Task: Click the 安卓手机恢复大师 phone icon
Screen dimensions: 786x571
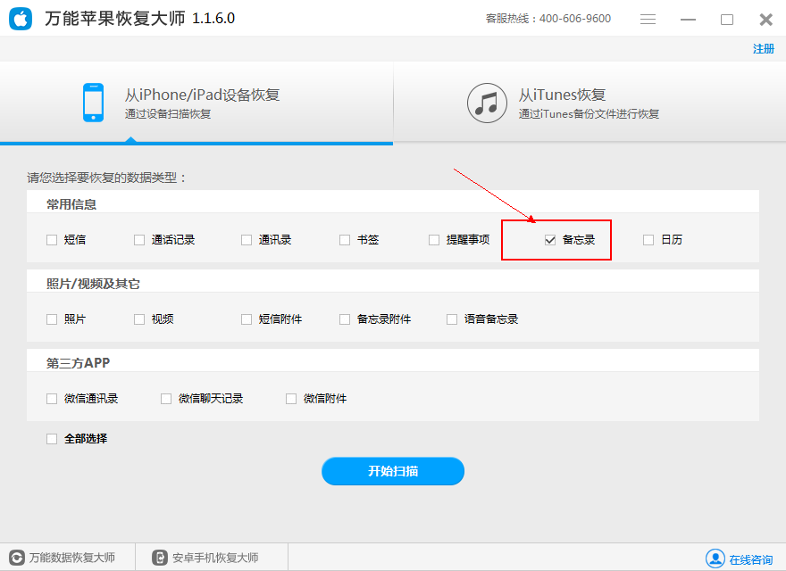Action: pyautogui.click(x=159, y=558)
